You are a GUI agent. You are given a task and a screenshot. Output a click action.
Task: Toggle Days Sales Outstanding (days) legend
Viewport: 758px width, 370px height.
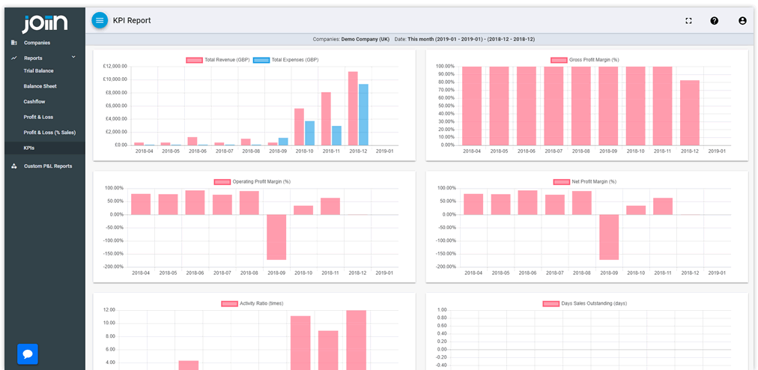tap(585, 304)
